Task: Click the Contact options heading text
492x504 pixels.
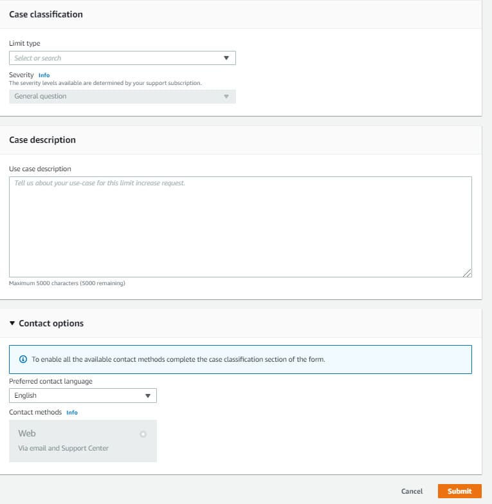Action: [x=51, y=323]
